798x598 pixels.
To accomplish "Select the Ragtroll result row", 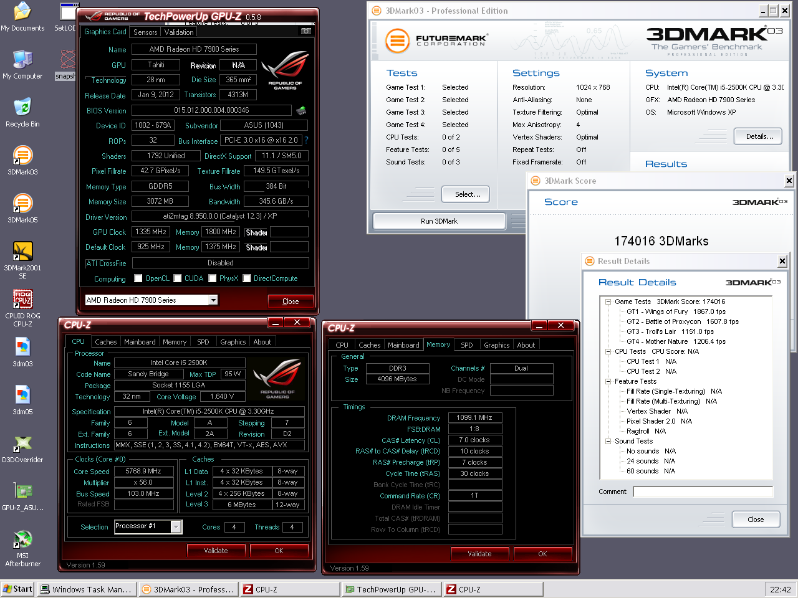I will (x=646, y=431).
